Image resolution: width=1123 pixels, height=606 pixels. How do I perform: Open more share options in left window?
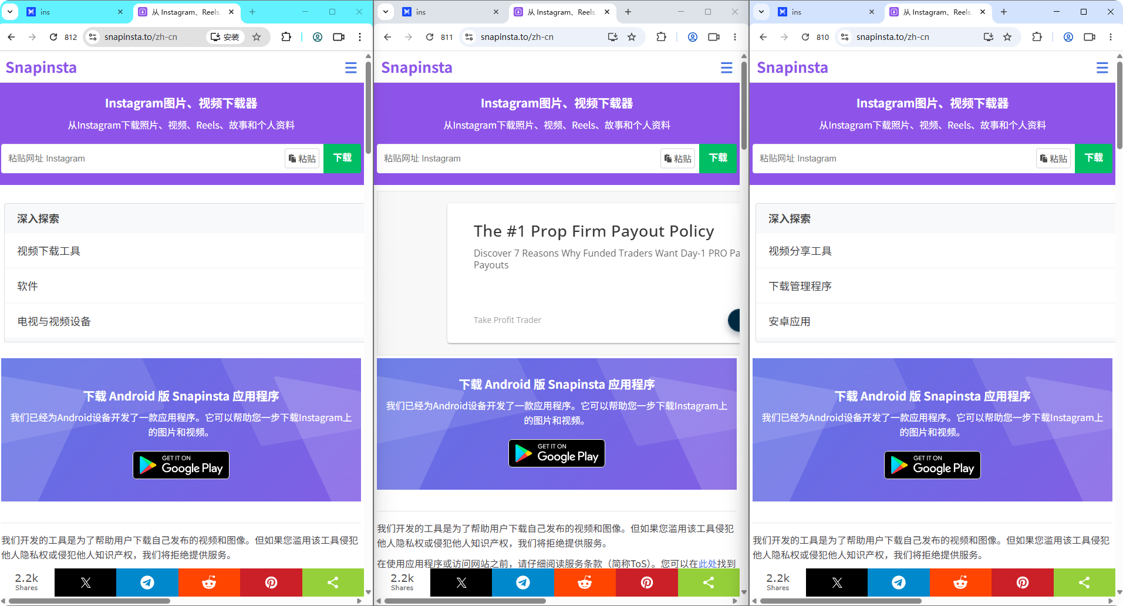[x=333, y=583]
